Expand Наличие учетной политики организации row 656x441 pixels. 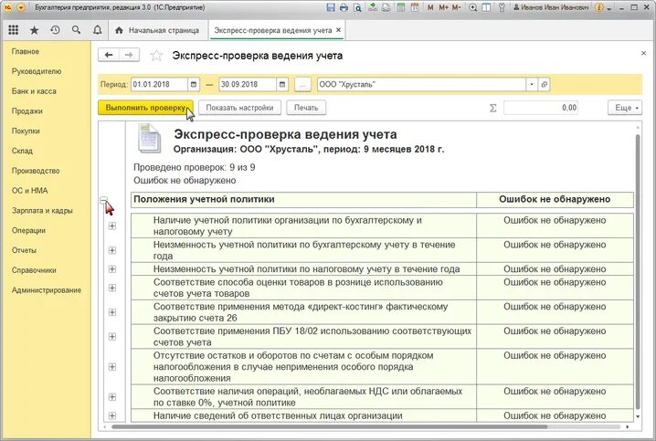(112, 226)
